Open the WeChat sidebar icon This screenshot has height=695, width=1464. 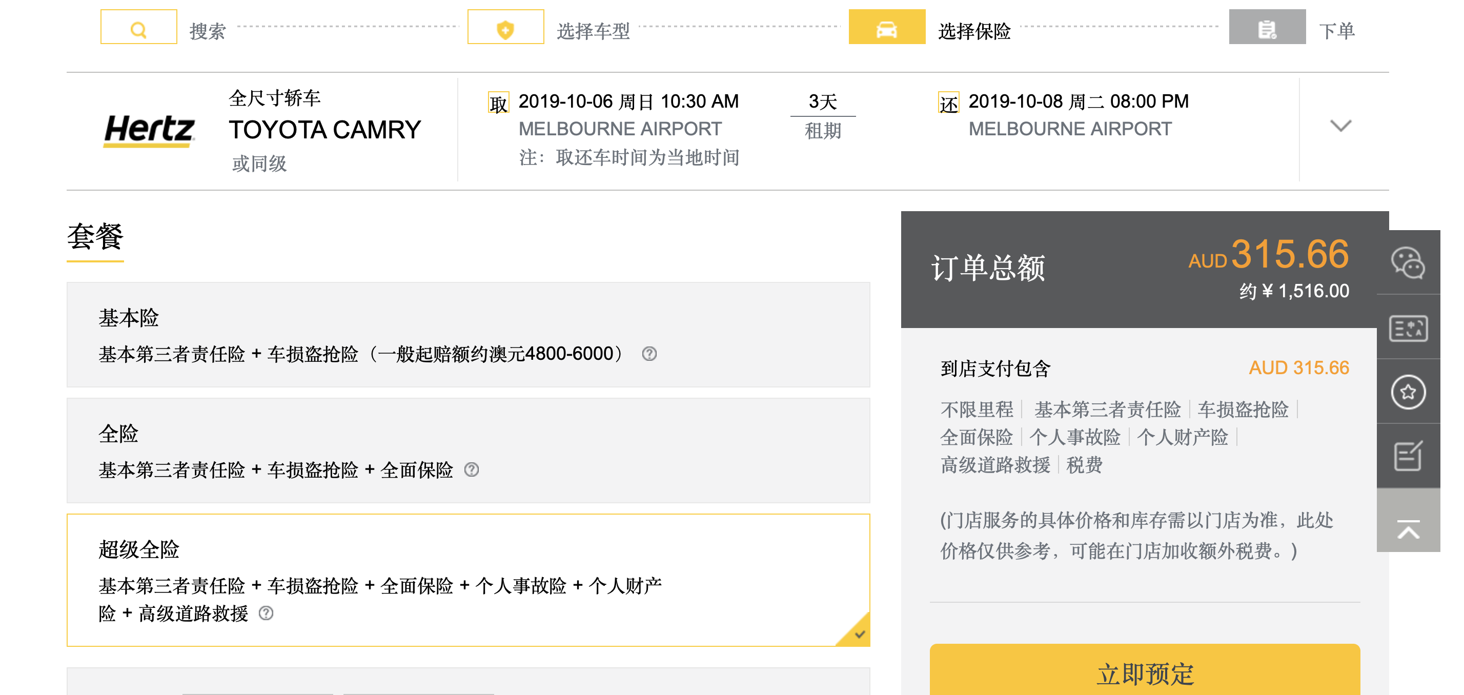(x=1408, y=263)
